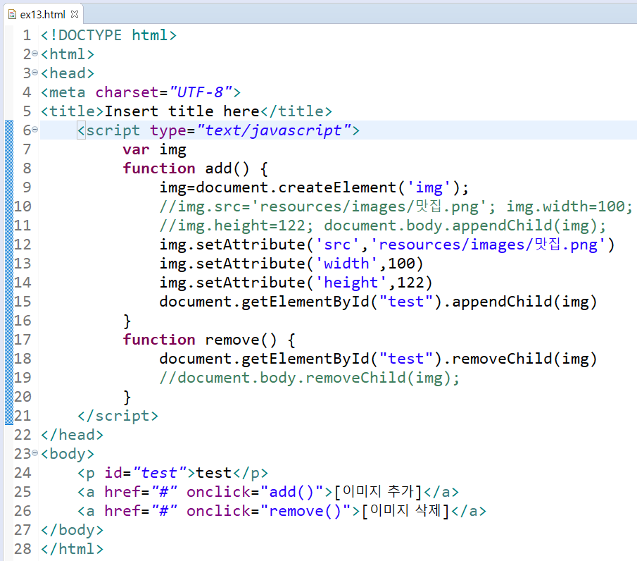Click the commented img.height=122 line

pyautogui.click(x=383, y=226)
